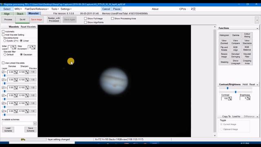Screen dimensions: 261x147
Task: Click Realign with Processed button
Action: point(54,20)
